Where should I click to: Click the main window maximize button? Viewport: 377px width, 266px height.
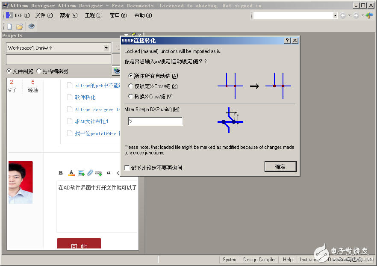pos(363,5)
